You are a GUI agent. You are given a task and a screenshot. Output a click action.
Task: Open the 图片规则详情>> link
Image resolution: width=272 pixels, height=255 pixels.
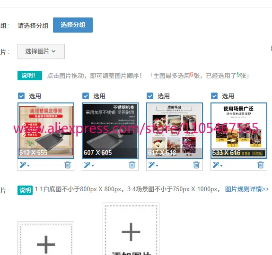247,189
